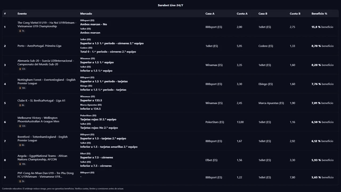This screenshot has height=192, width=341.
Task: Click the 19h hourglass icon under Angola – Egypt
Action: click(x=20, y=164)
